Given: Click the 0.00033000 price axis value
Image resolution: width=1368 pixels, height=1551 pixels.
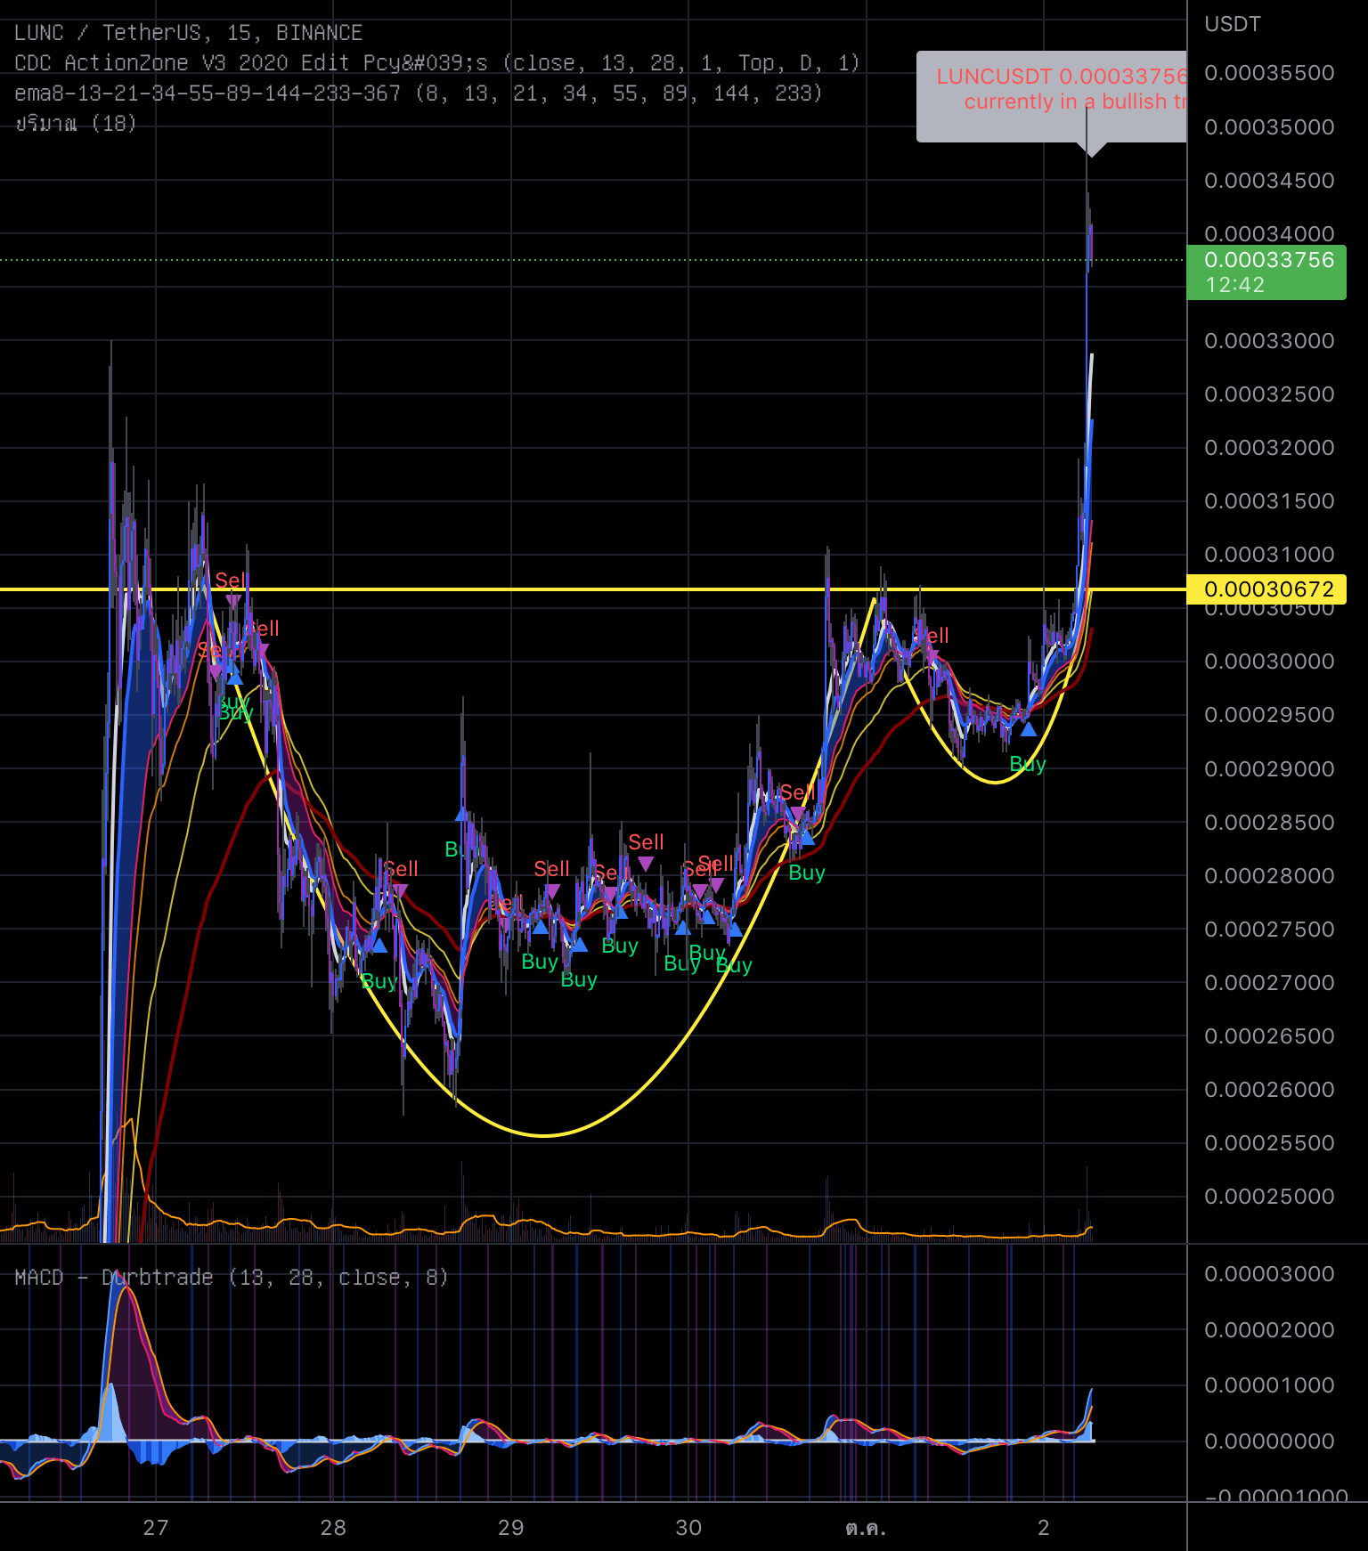Looking at the screenshot, I should (x=1269, y=341).
